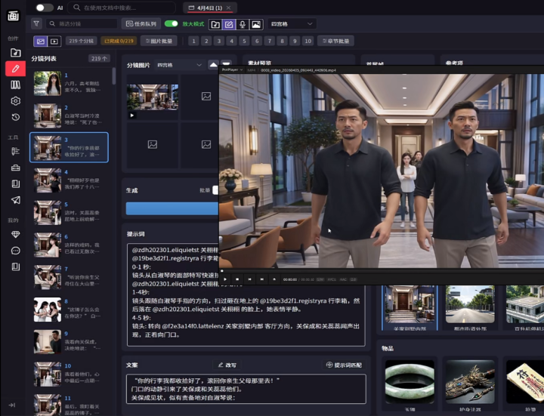Image resolution: width=544 pixels, height=416 pixels.
Task: Open the history clock icon in sidebar
Action: (x=15, y=117)
